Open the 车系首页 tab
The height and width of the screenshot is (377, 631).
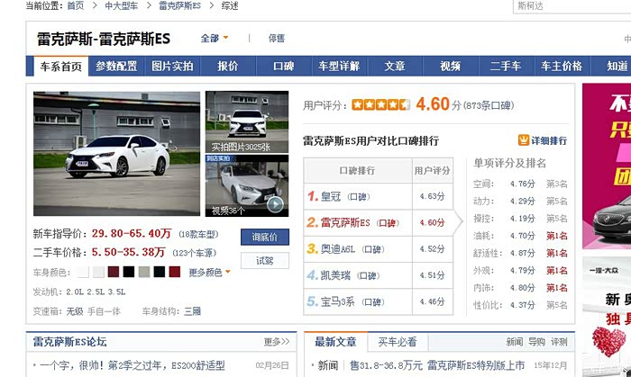pos(61,67)
